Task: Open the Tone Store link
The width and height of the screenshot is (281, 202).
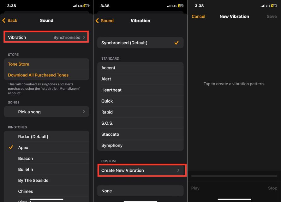Action: pos(19,64)
